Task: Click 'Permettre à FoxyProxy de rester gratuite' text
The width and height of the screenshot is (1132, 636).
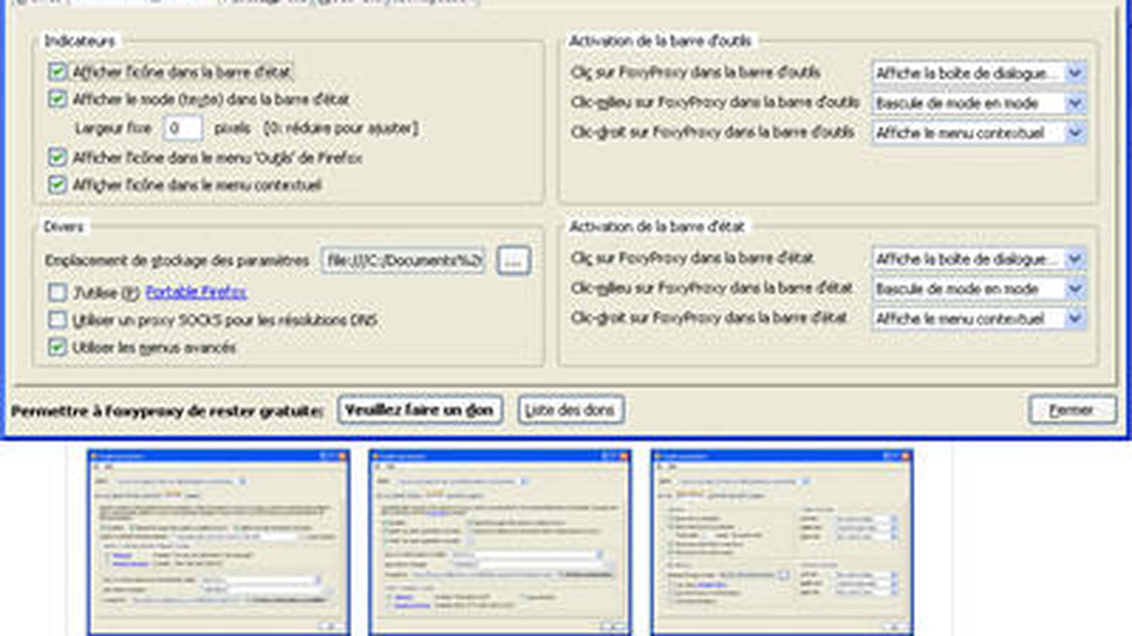Action: 167,411
